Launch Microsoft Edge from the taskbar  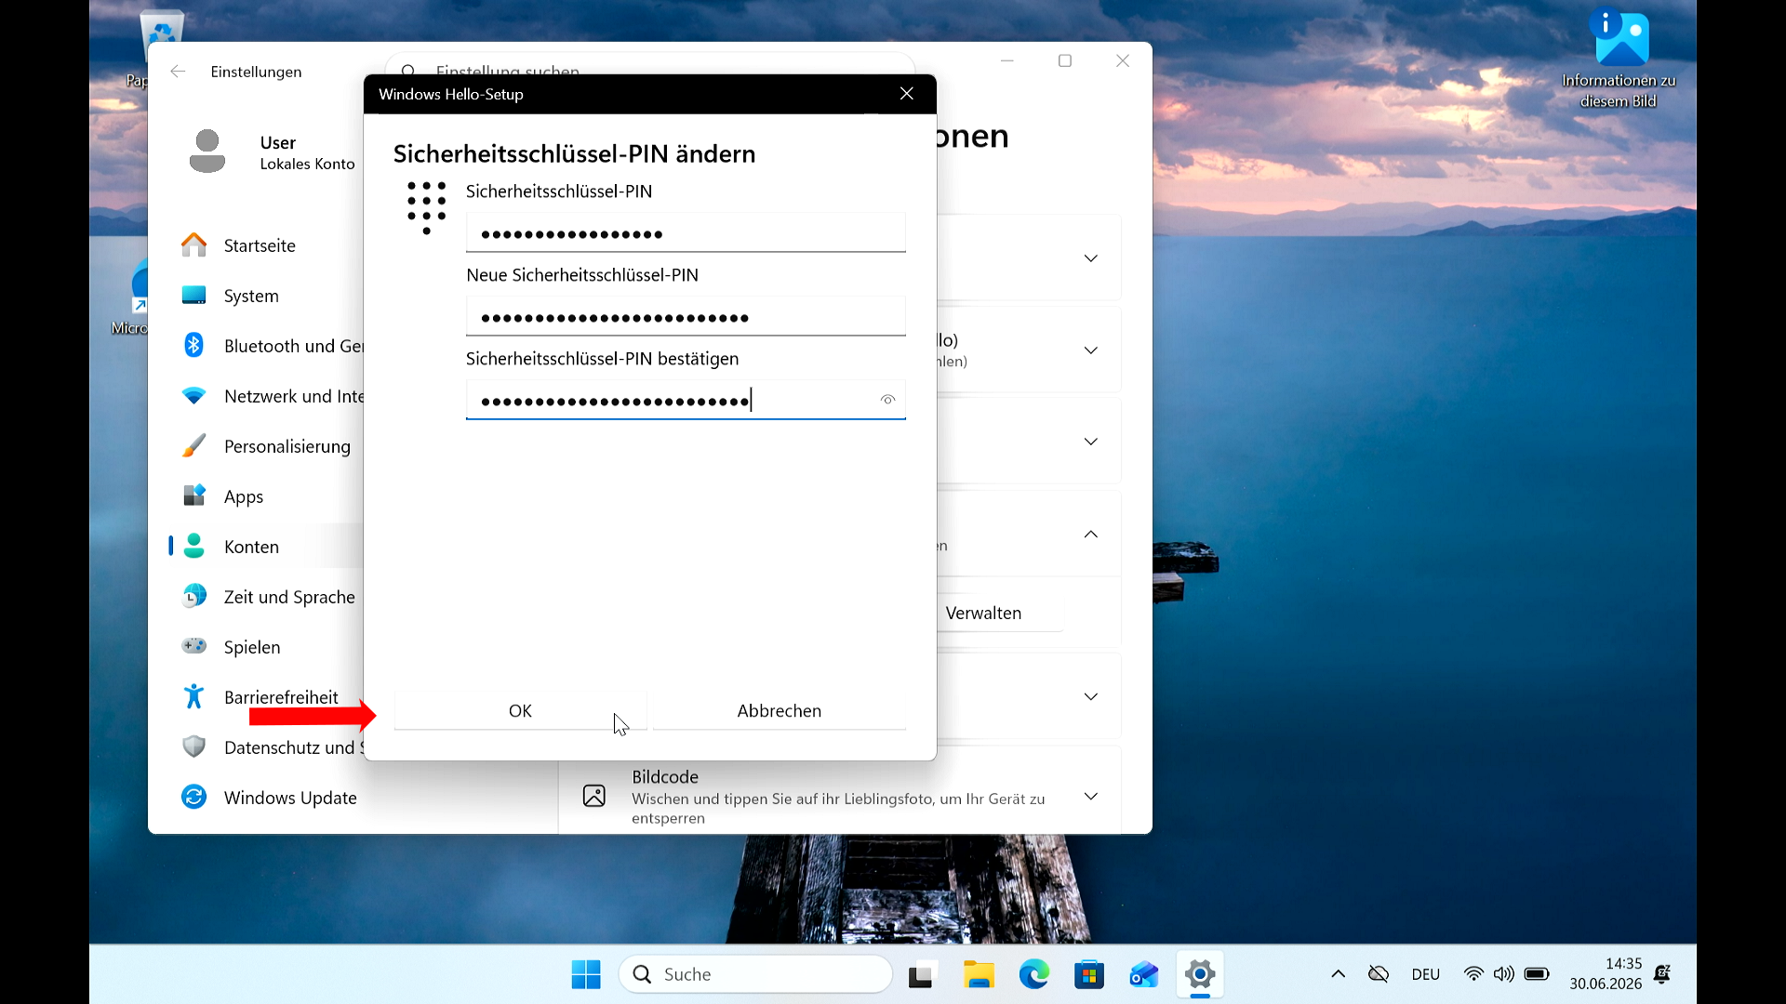click(1033, 974)
